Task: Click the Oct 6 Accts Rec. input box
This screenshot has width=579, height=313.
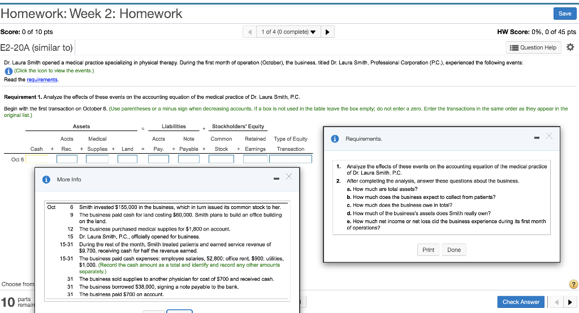Action: coord(67,159)
